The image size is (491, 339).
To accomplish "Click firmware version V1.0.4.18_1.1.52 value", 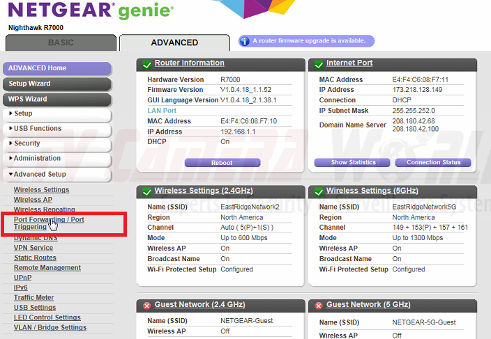I will (x=245, y=90).
